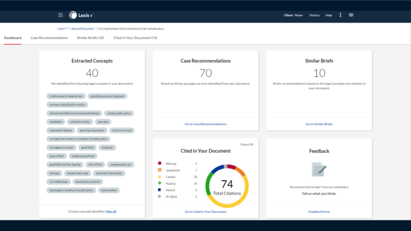Select the 'jane doe' concept chip
411x231 pixels.
point(103,122)
